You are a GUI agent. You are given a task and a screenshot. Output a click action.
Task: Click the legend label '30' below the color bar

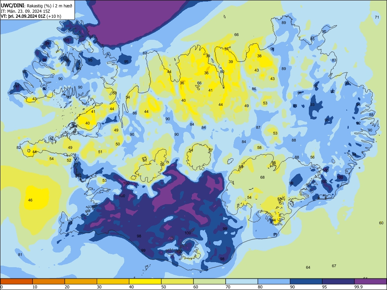[99, 287]
